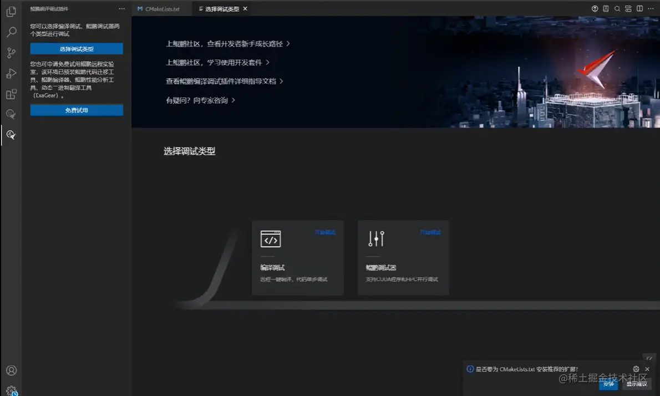Select the 编译调试 card title
Screen dimensions: 660x396
click(272, 268)
